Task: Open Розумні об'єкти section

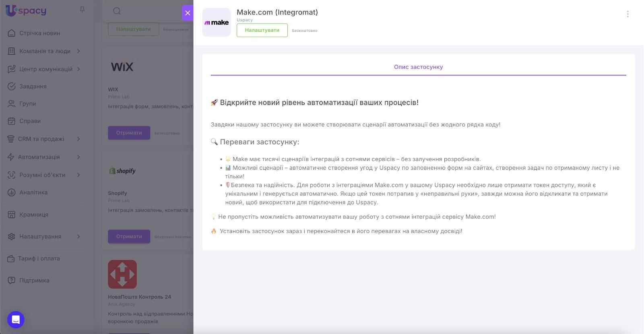Action: coord(42,175)
